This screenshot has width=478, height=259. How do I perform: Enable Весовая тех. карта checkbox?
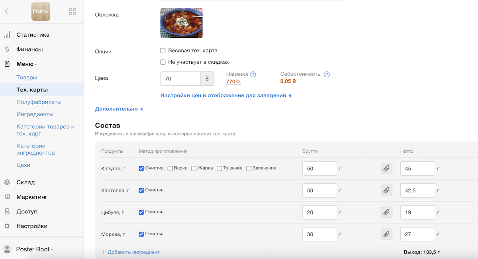[163, 51]
